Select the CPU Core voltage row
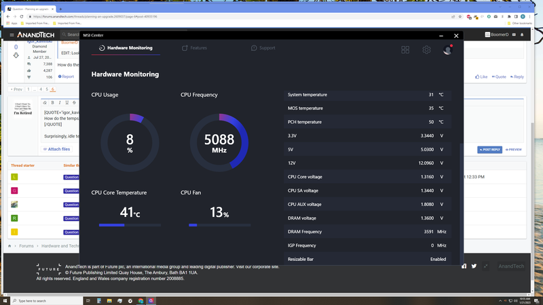The width and height of the screenshot is (543, 305). coord(367,177)
